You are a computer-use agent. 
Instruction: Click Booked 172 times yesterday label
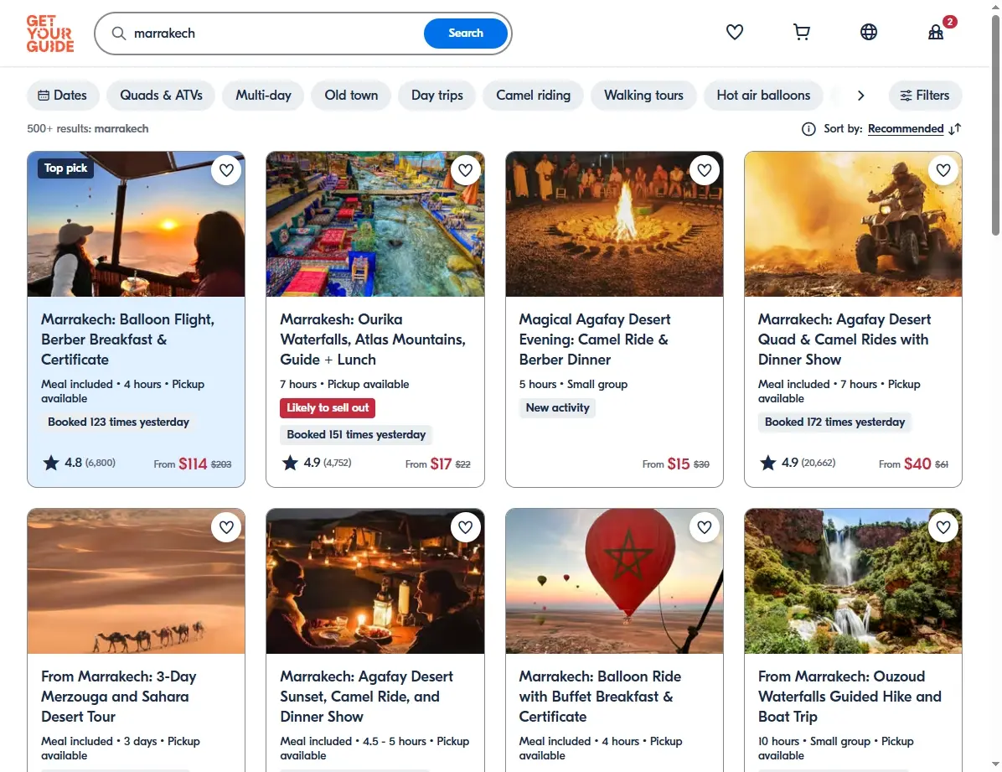pyautogui.click(x=834, y=422)
